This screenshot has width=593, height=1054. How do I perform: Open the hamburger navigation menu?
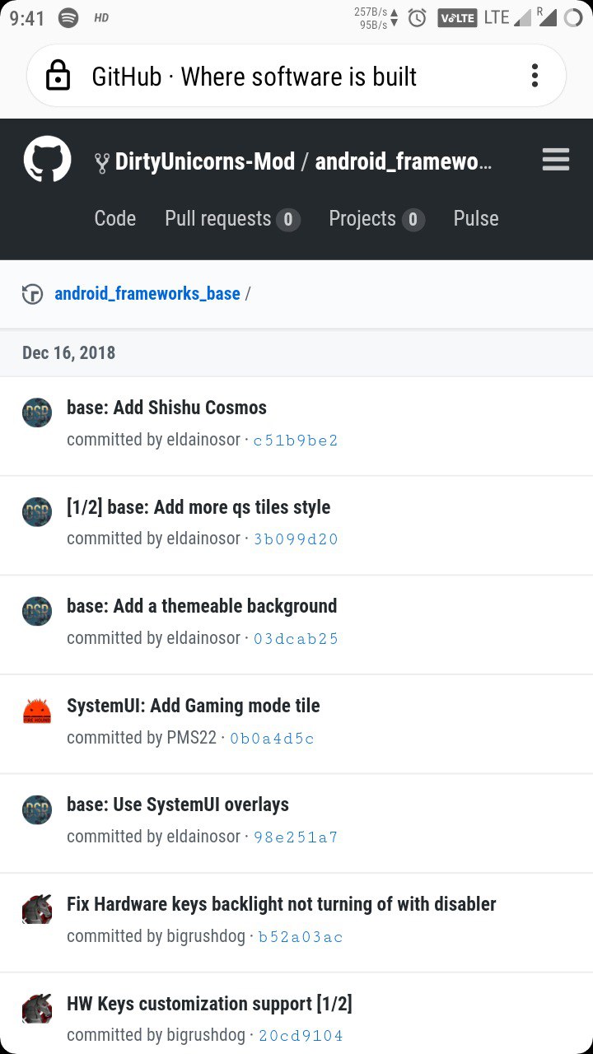(556, 159)
